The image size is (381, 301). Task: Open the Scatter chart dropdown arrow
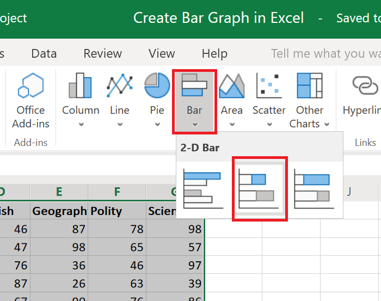269,124
